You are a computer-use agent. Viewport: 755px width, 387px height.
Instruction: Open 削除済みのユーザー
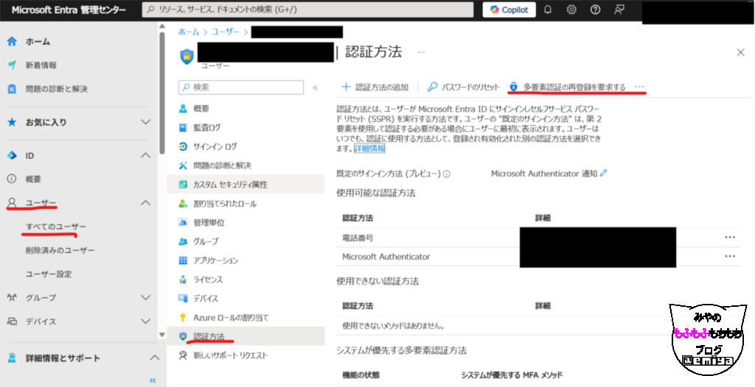(60, 250)
